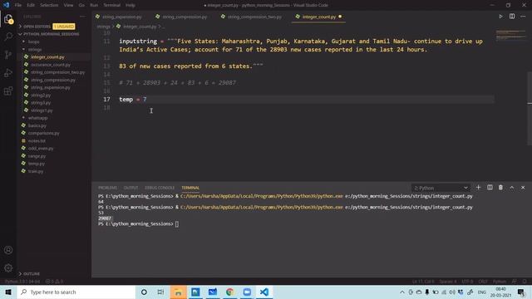Run Python file with play icon
Screen dimensions: 532x299
(x=500, y=17)
